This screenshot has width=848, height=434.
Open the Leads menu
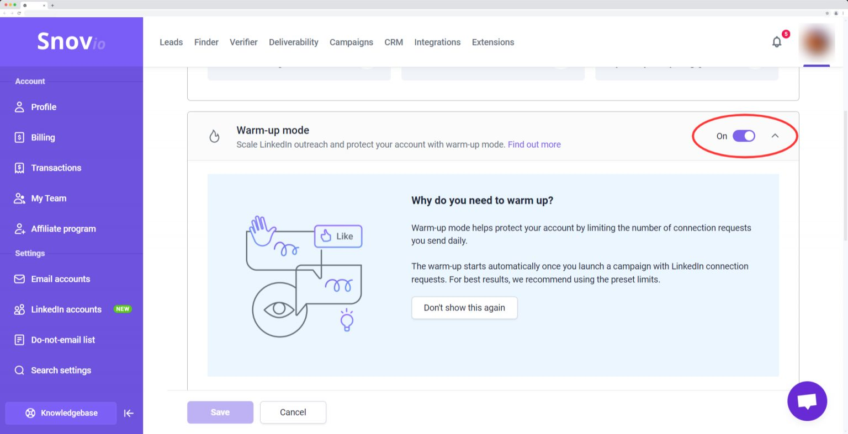click(171, 42)
